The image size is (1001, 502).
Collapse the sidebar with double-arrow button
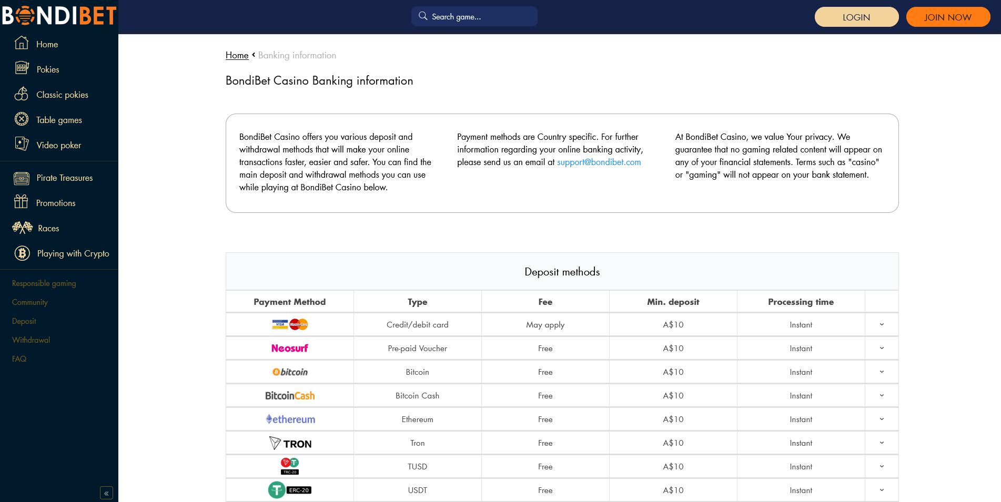coord(106,493)
